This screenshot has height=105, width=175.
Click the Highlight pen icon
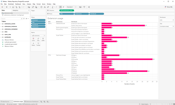53,7
